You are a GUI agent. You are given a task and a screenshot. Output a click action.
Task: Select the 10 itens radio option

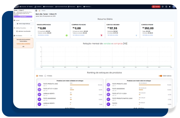click(x=46, y=76)
